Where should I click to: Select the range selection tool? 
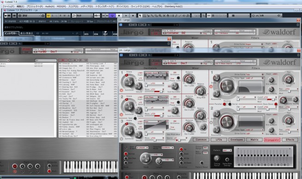coord(144,16)
